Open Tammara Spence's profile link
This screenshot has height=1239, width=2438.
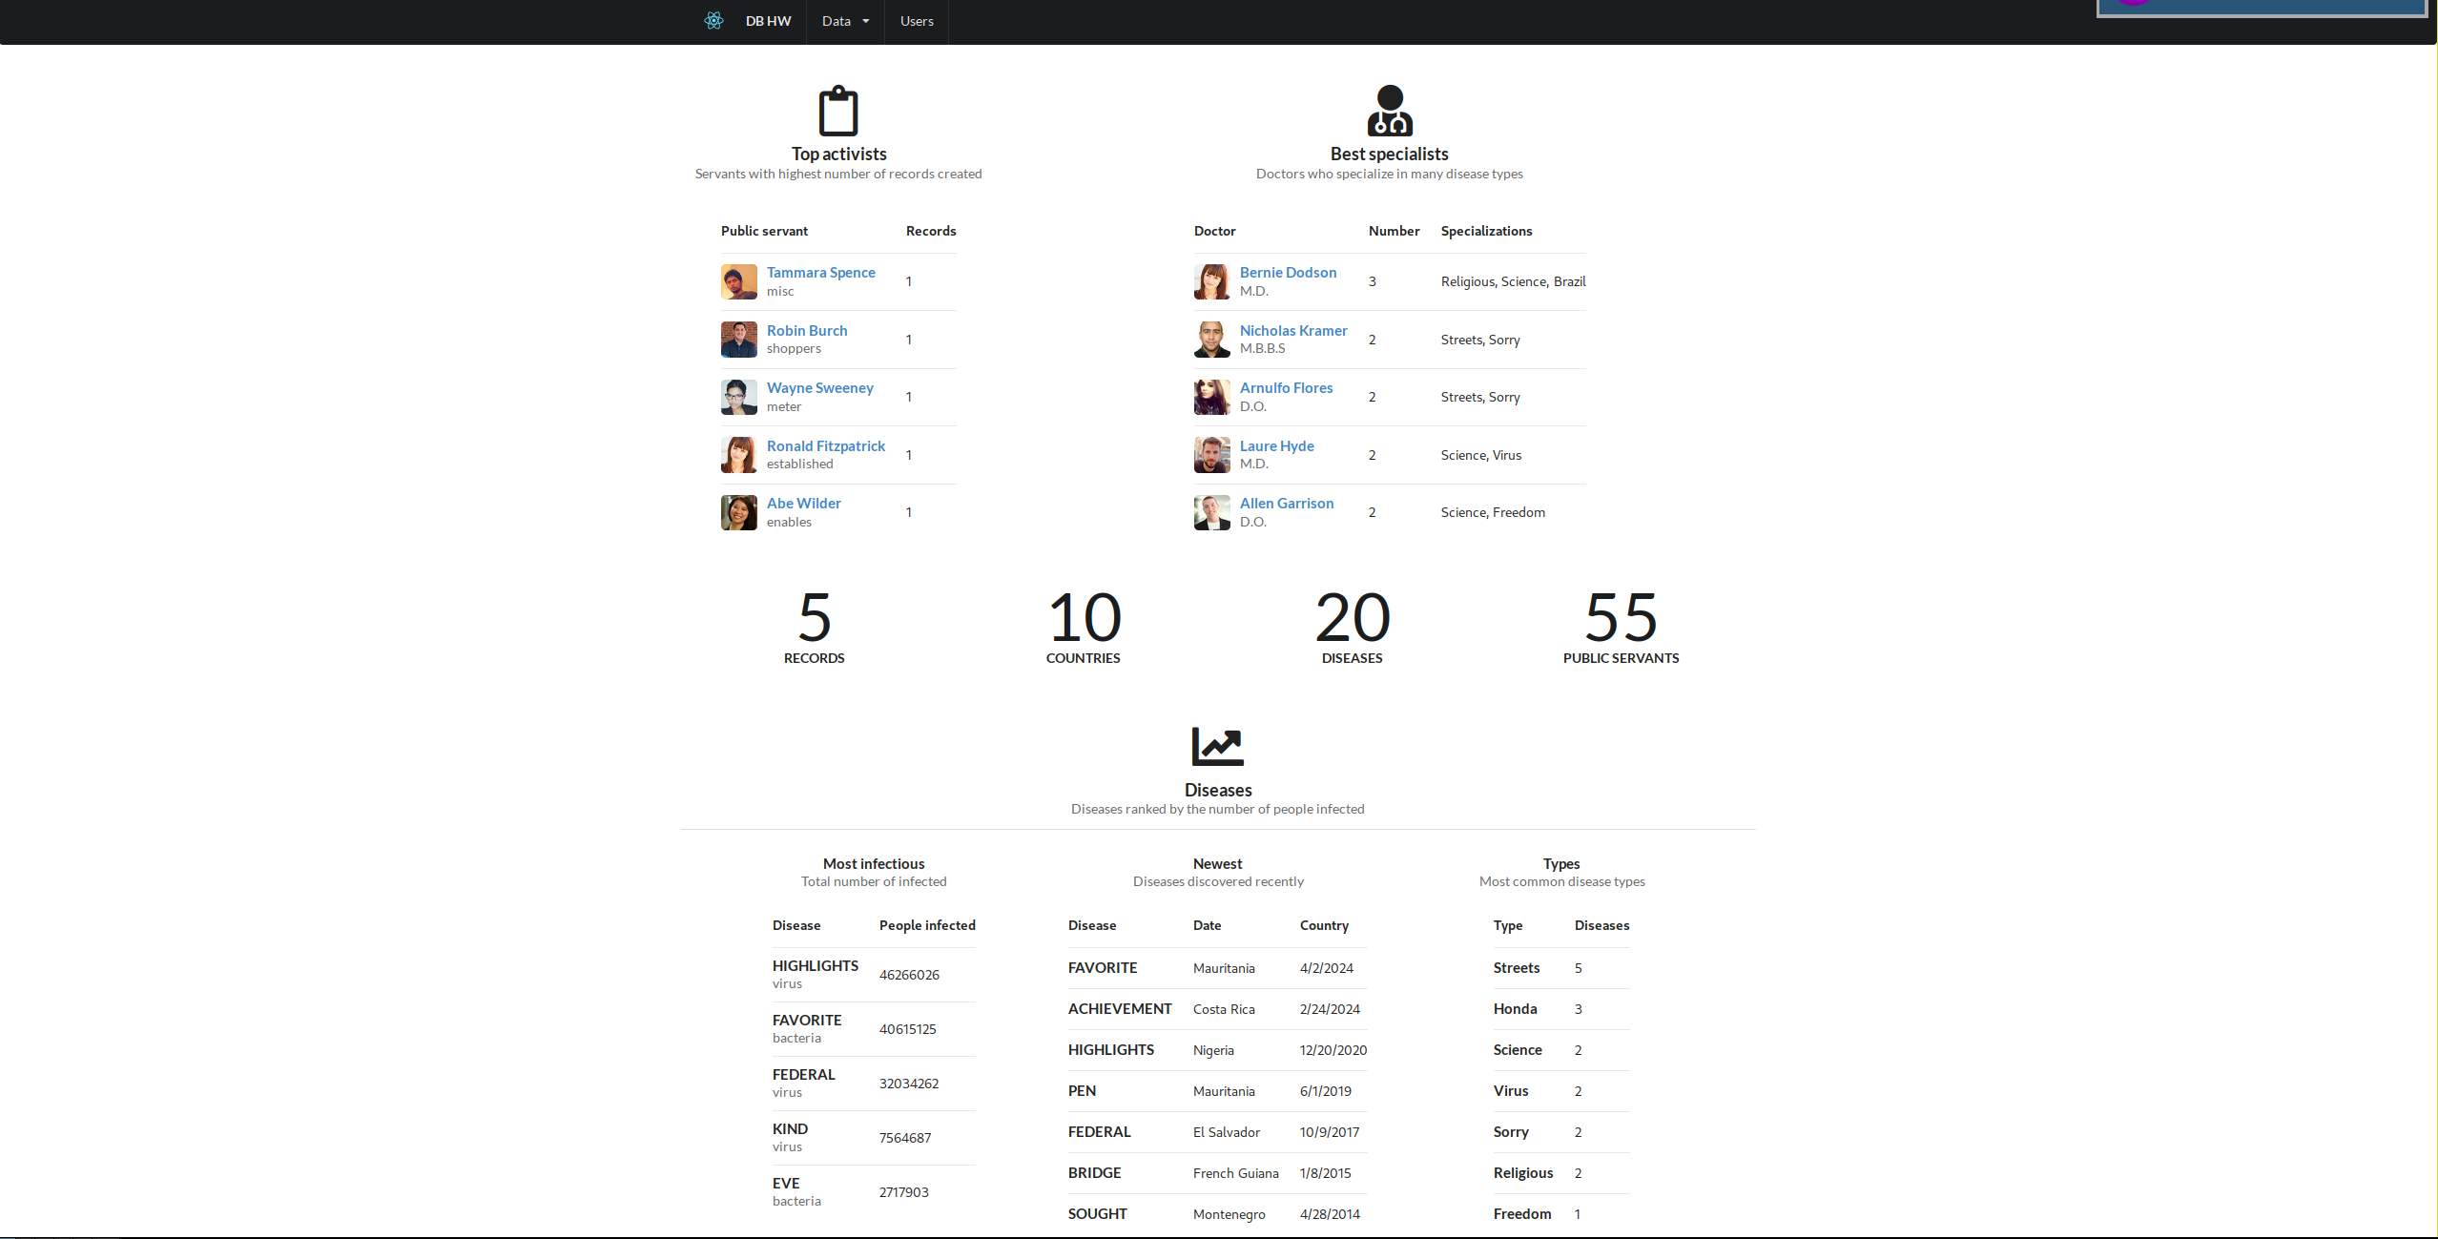820,273
